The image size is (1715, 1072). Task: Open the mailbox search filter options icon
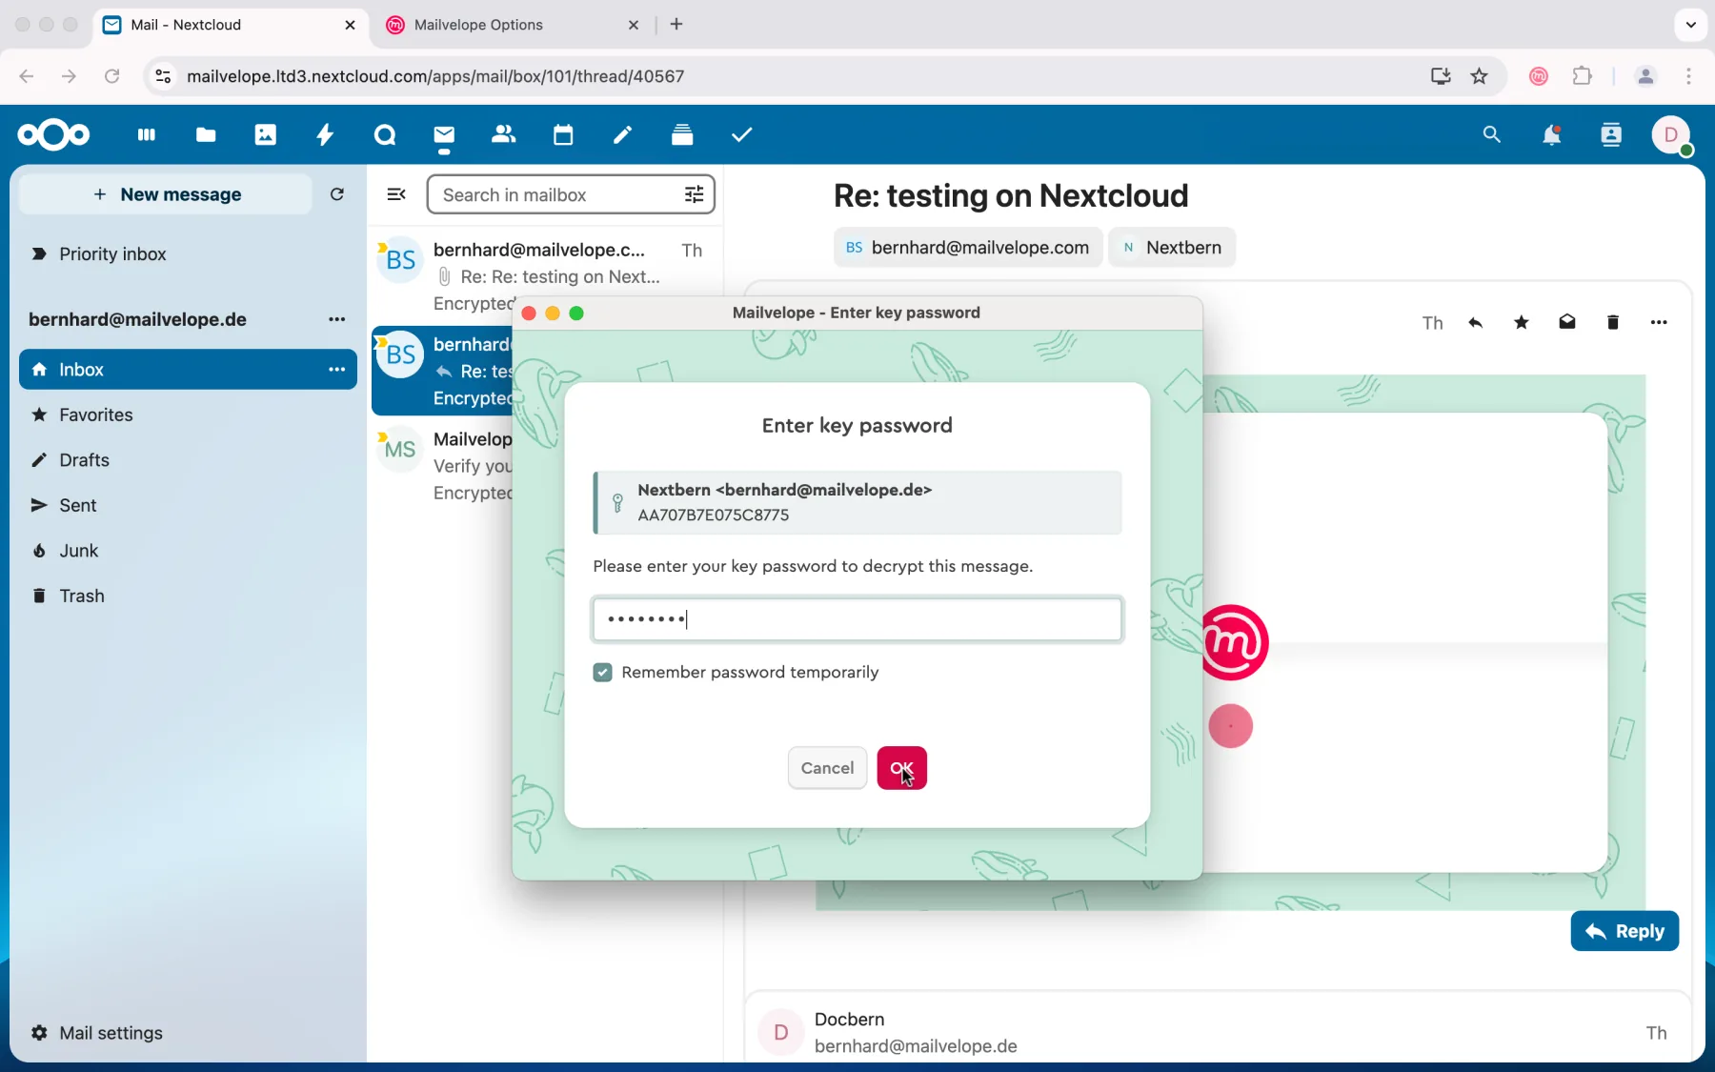click(695, 194)
